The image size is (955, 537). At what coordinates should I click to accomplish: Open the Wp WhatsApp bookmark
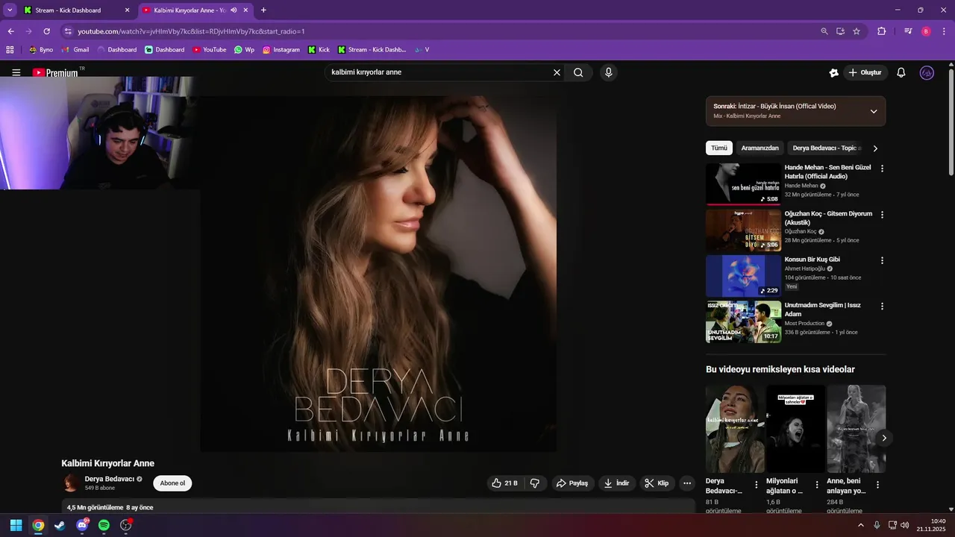[x=244, y=50]
